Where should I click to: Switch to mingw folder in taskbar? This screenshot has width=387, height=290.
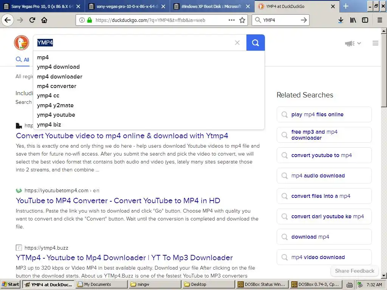155,284
